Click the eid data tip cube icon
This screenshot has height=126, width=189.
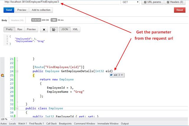[111, 75]
